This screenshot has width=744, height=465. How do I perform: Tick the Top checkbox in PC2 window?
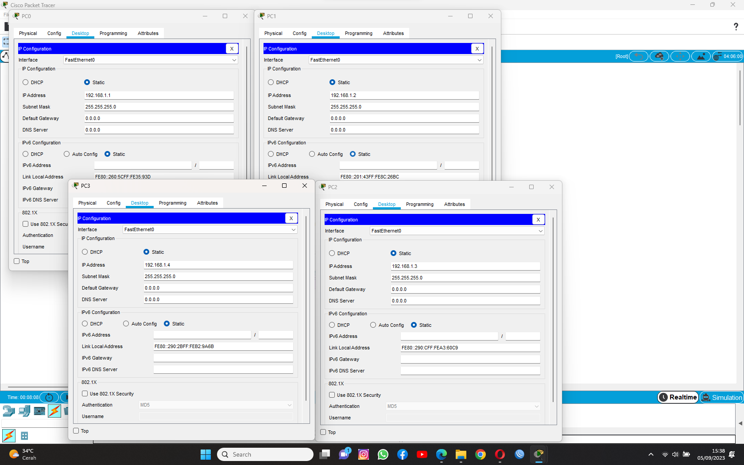(323, 432)
